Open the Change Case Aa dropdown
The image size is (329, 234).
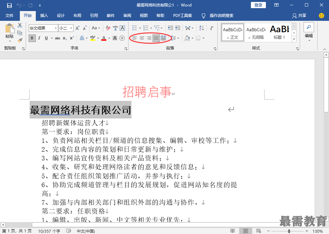click(96, 28)
